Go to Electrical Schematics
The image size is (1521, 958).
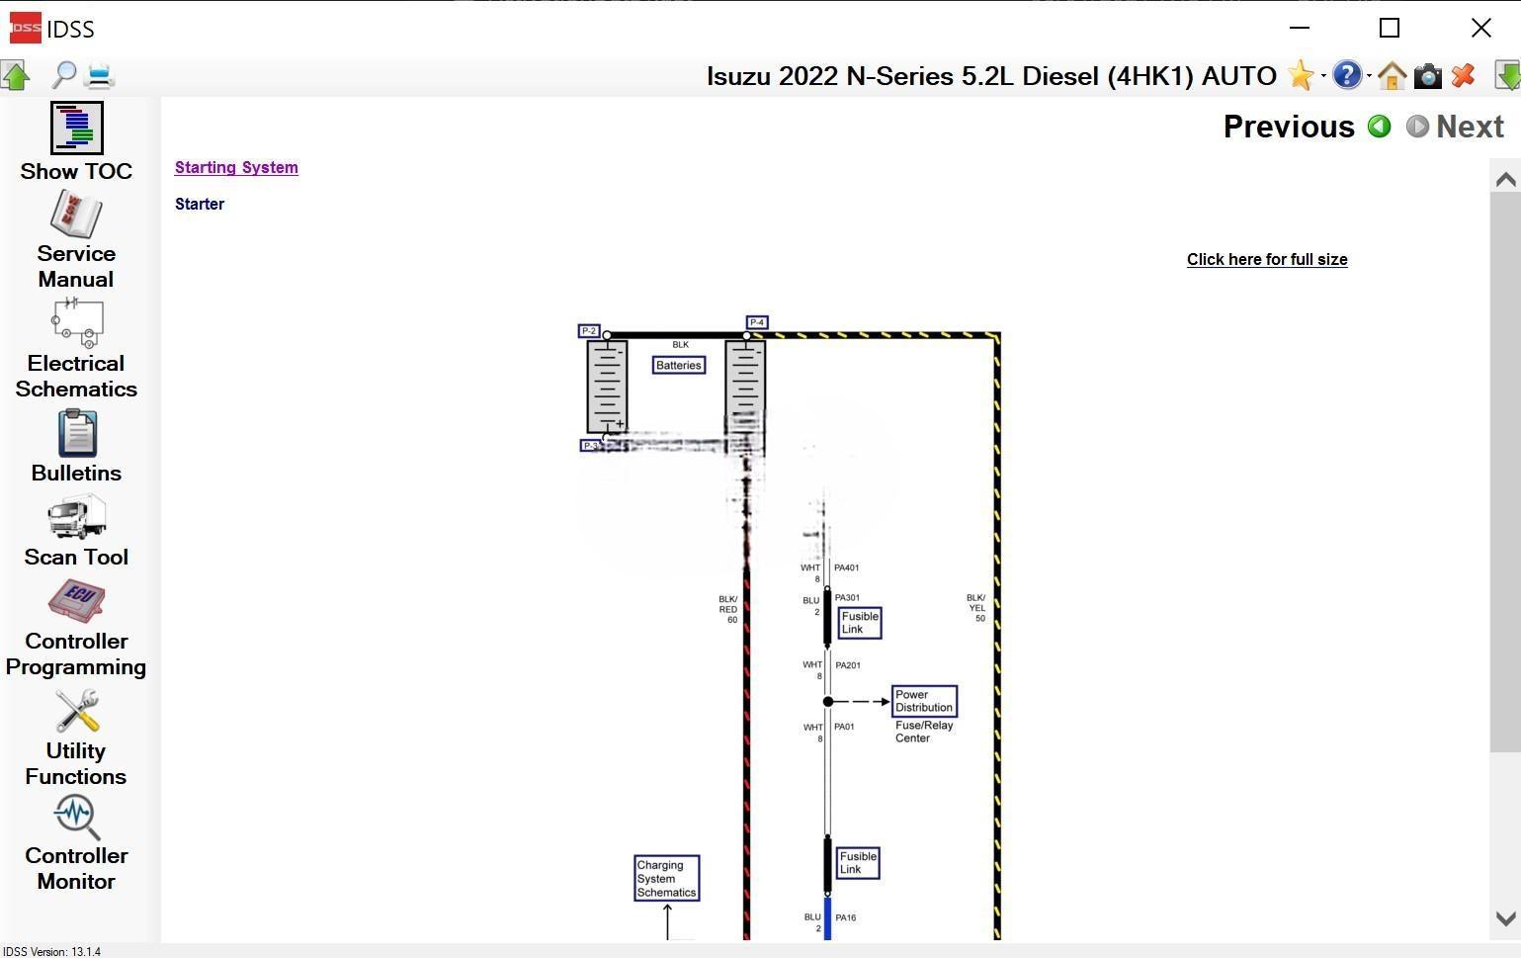(x=76, y=348)
